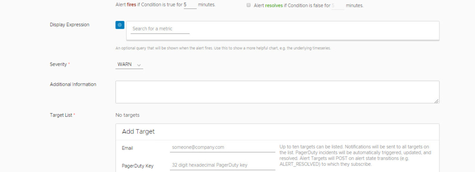Click the Severity dropdown chevron arrow

point(139,65)
